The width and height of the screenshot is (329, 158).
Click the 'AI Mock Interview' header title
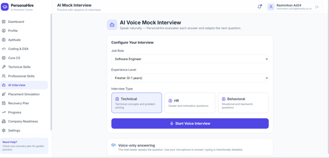click(74, 5)
